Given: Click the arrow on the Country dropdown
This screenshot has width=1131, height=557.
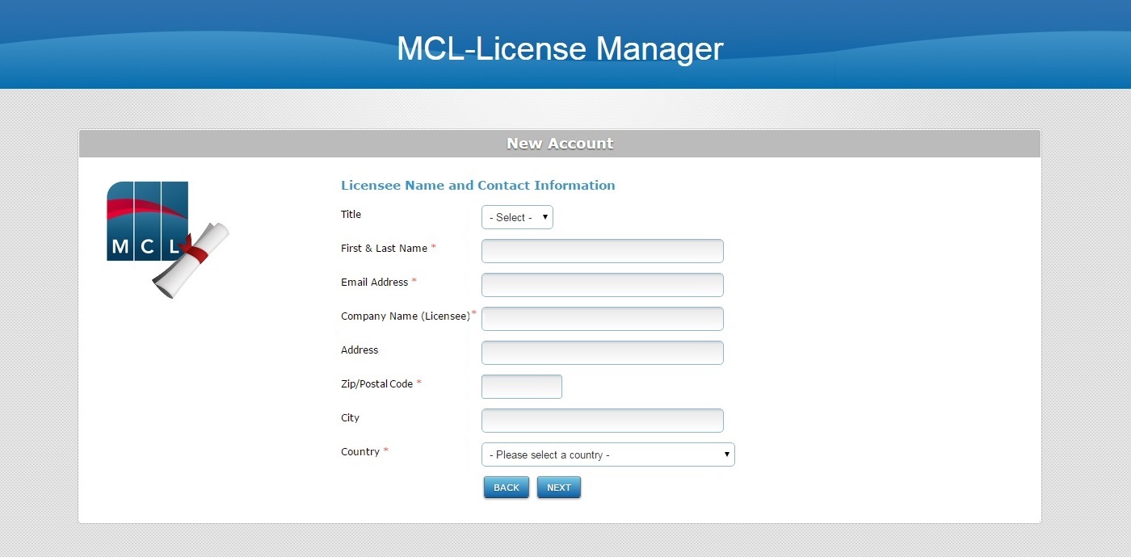Looking at the screenshot, I should tap(727, 454).
